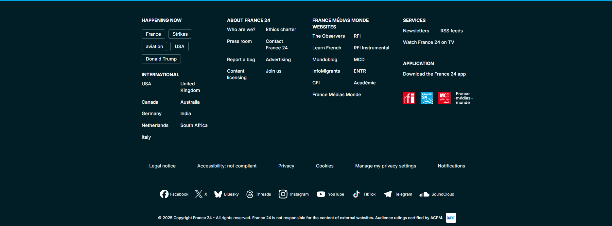Image resolution: width=612 pixels, height=226 pixels.
Task: Open the United Kingdom international link
Action: pos(190,87)
